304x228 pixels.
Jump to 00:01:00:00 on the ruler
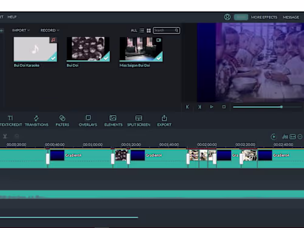coord(92,145)
